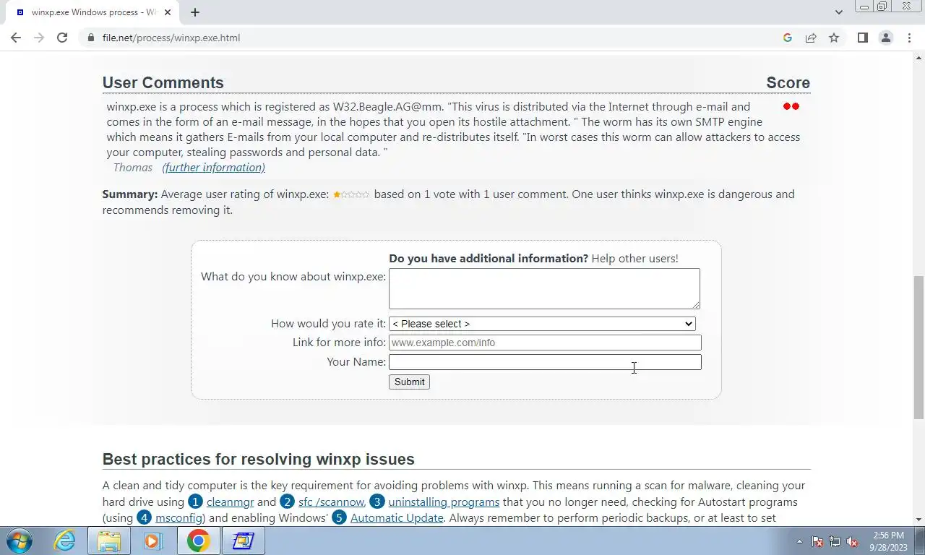Open the Automatic Update link
Screen dimensions: 925x555
point(397,517)
